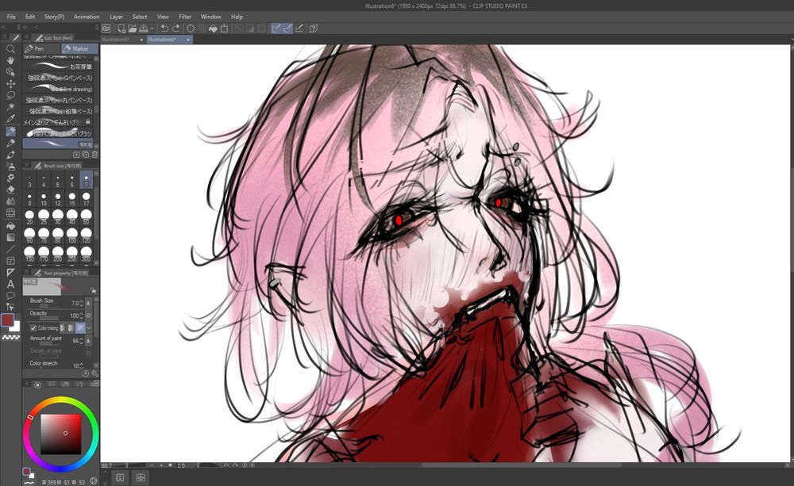Screen dimensions: 794x486
Task: Select the Lasso selection tool
Action: 10,95
